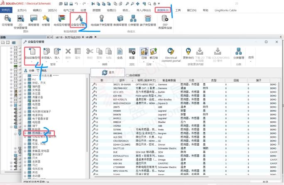Open ERP数据库连接 icon

click(165, 22)
